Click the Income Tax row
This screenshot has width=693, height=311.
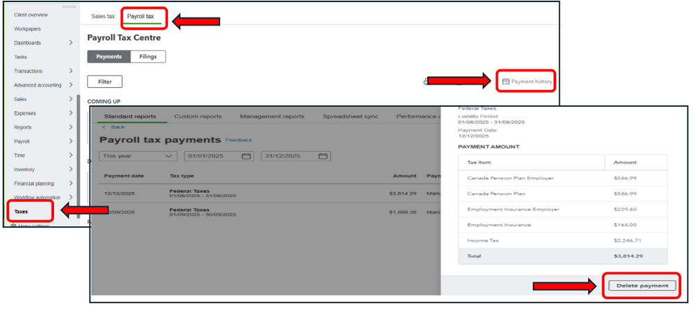563,240
